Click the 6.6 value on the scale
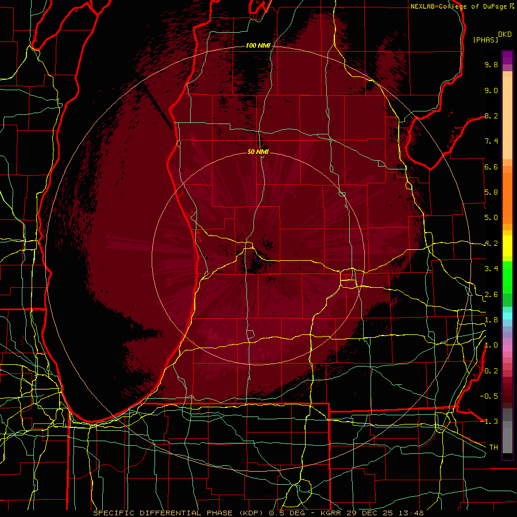 [491, 167]
